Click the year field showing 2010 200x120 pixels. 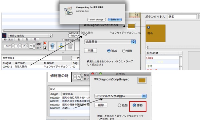(8, 46)
